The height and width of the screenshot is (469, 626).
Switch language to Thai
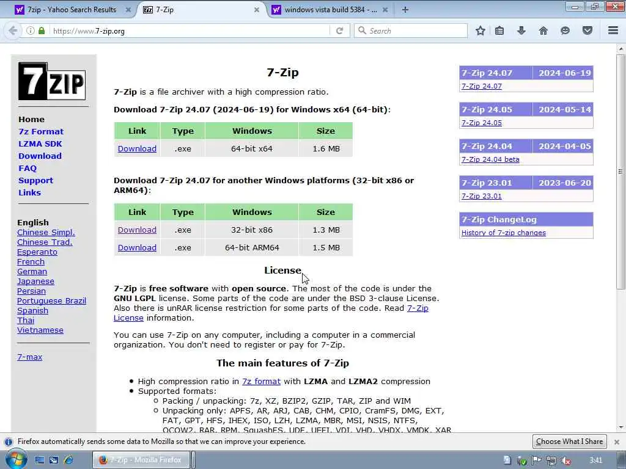pyautogui.click(x=26, y=320)
